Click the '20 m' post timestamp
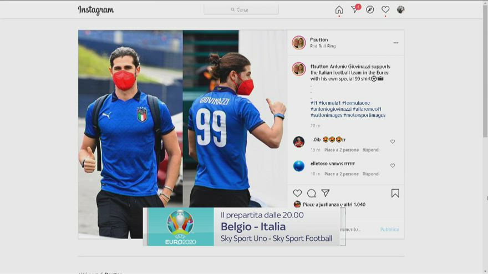488x274 pixels. tap(315, 125)
